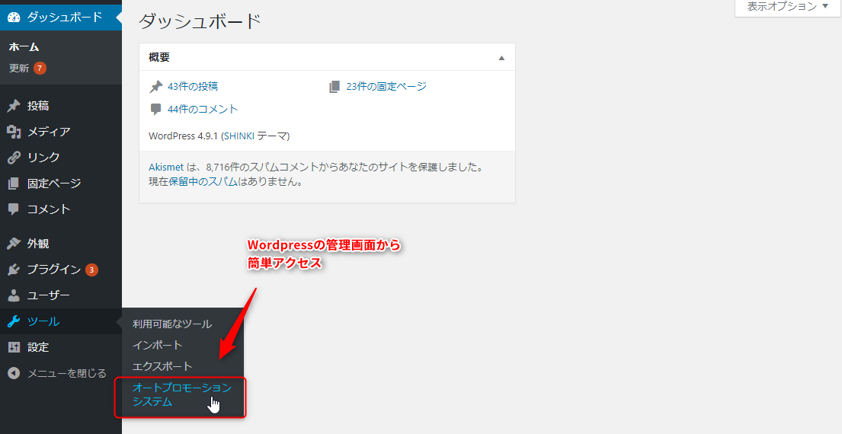The height and width of the screenshot is (434, 842).
Task: Click the chain link icon beside リンク
Action: pyautogui.click(x=14, y=158)
